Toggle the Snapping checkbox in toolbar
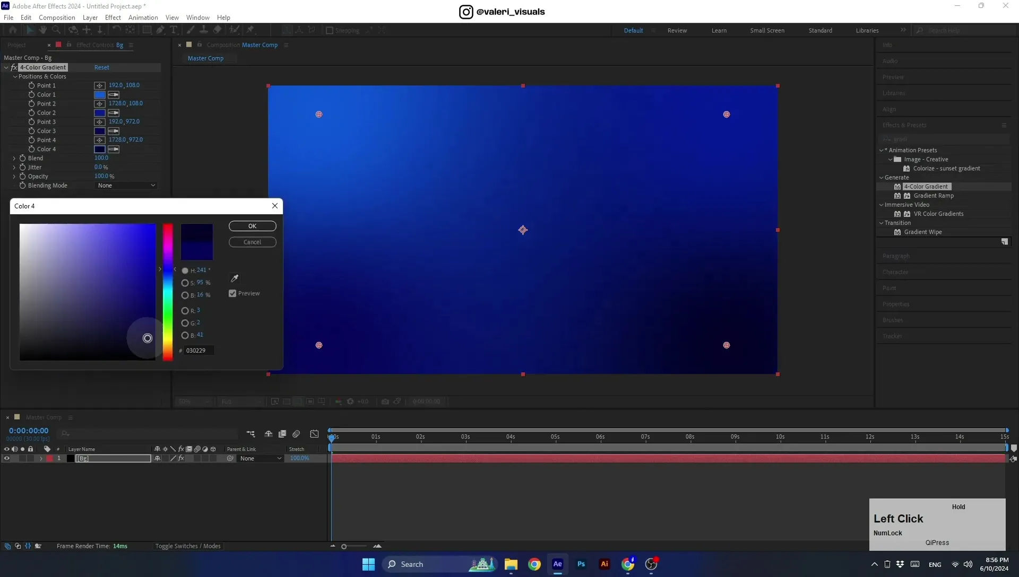 (x=330, y=31)
